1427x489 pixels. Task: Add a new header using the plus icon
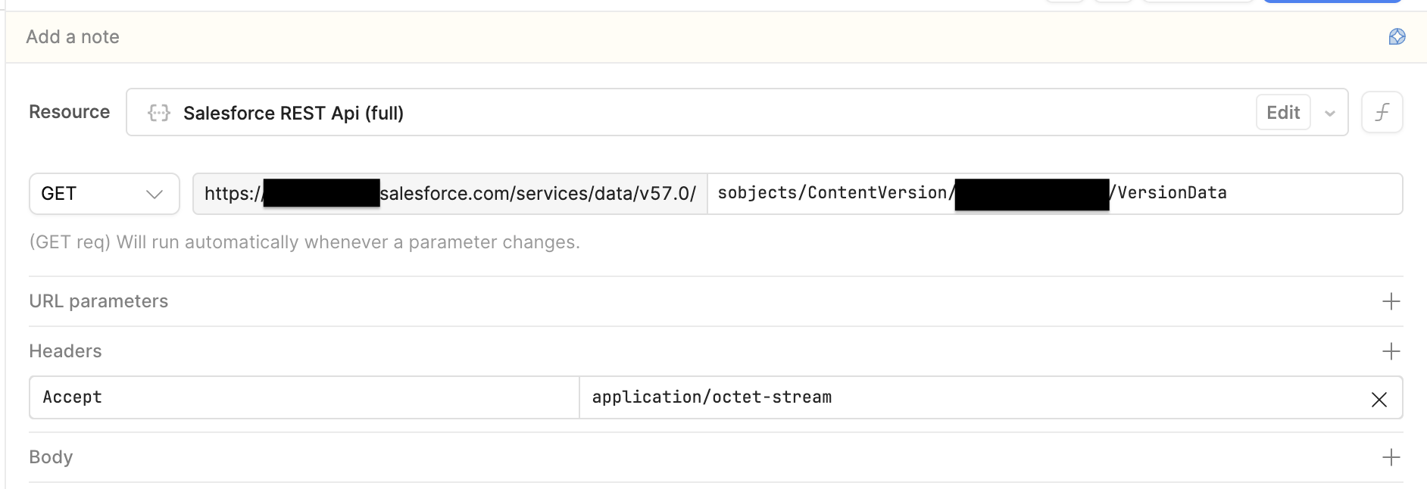tap(1391, 351)
